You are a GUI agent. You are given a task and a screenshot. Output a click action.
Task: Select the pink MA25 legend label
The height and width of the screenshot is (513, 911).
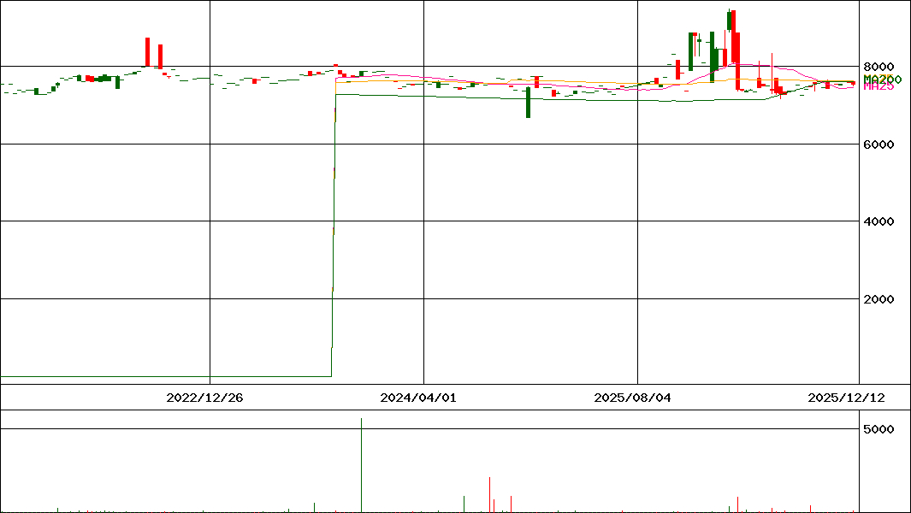(878, 86)
